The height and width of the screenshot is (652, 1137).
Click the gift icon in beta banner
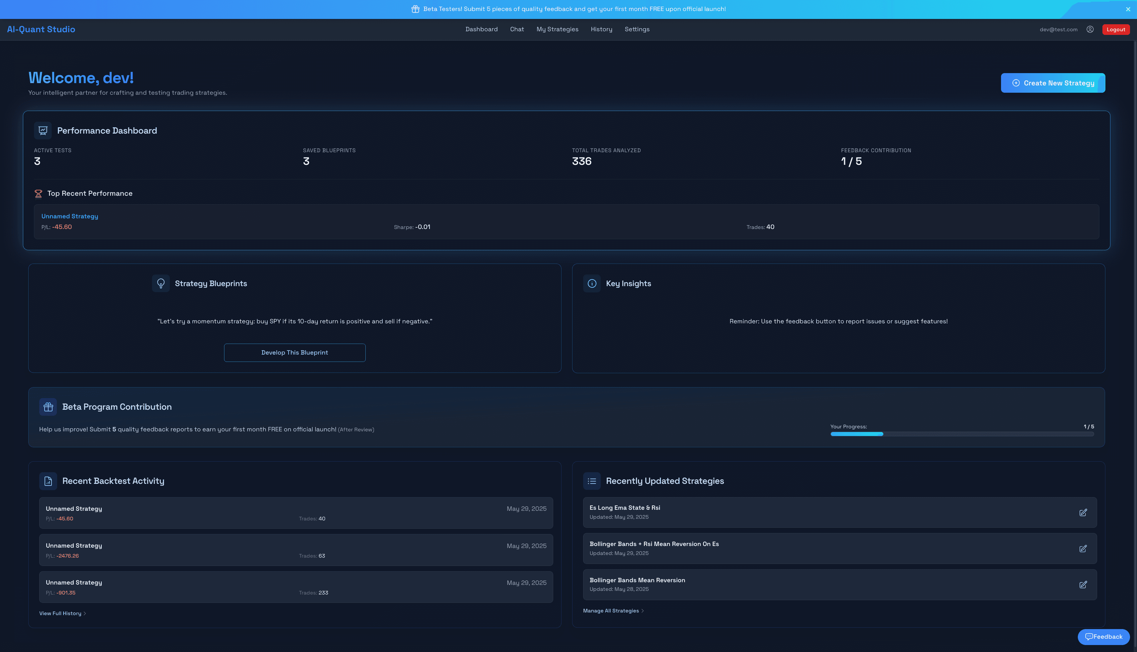coord(415,9)
